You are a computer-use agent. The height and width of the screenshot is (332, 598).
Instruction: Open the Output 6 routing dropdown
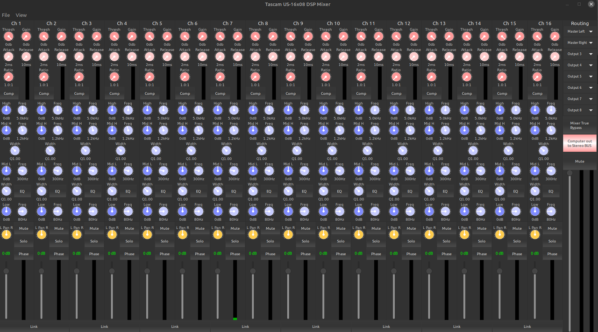point(580,87)
